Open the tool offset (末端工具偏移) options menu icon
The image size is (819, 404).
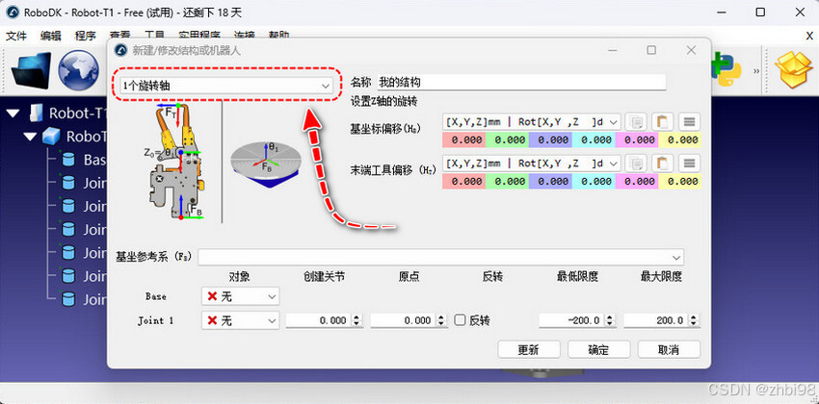tap(689, 164)
